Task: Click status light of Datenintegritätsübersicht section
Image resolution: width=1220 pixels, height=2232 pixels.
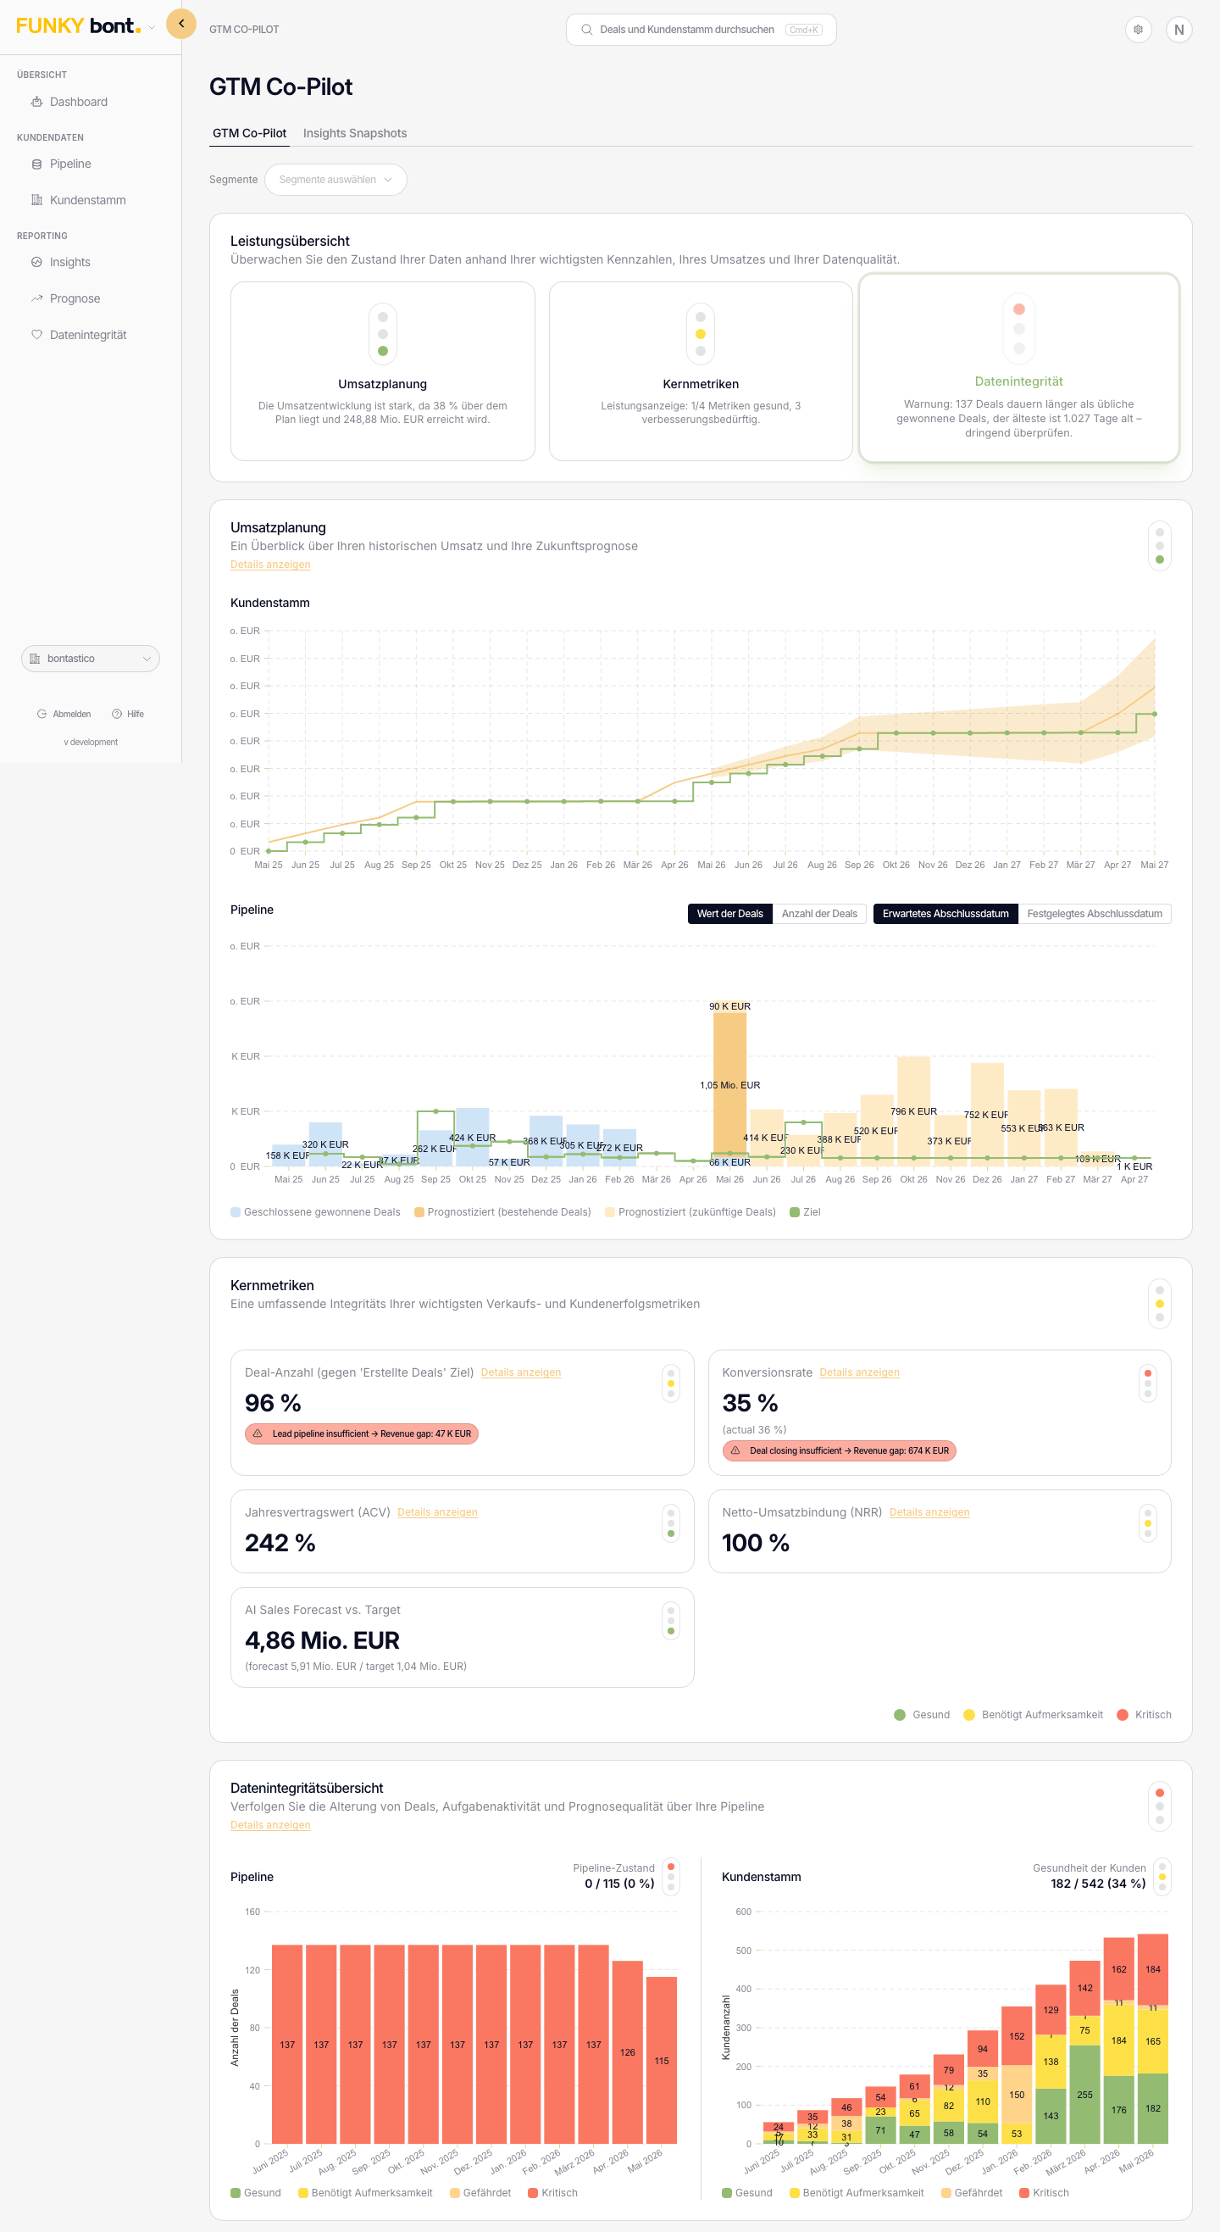Action: click(1159, 1806)
